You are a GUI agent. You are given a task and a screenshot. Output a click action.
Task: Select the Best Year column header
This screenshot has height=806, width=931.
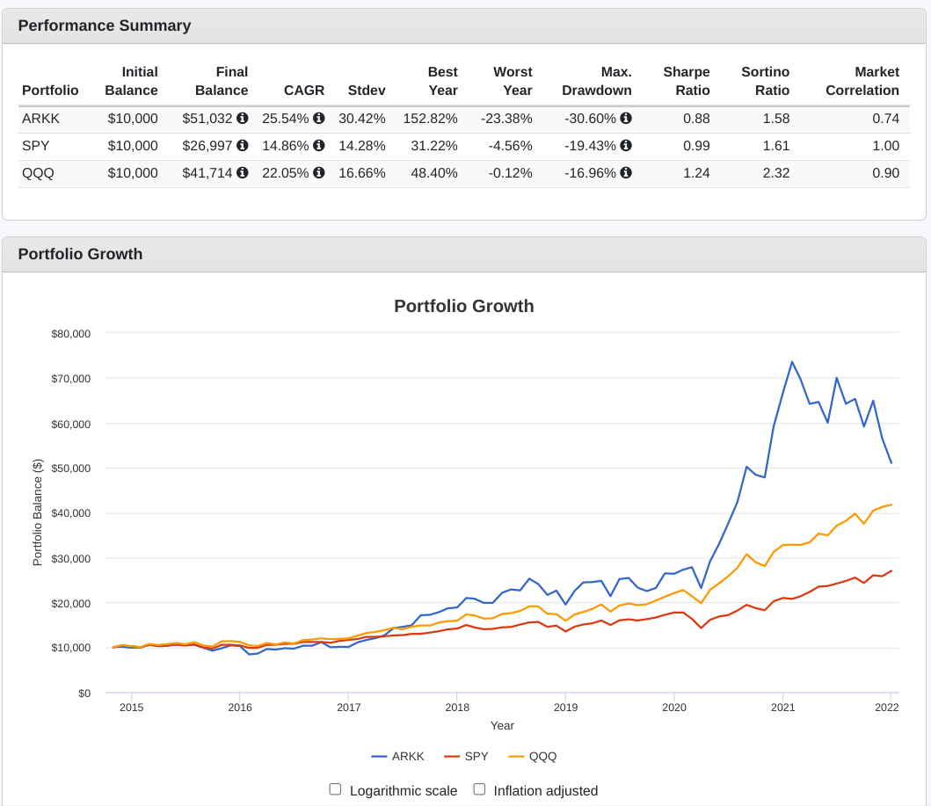click(x=443, y=82)
